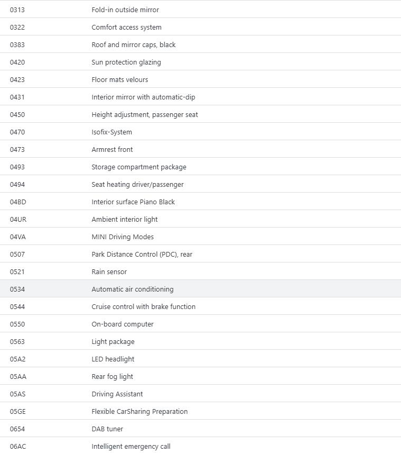Click Flexible CarSharing Preparation row
This screenshot has width=401, height=453.
[139, 411]
